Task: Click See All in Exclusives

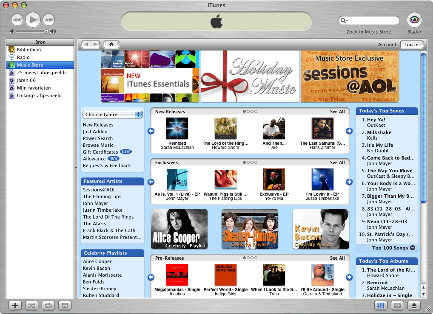Action: (x=337, y=163)
